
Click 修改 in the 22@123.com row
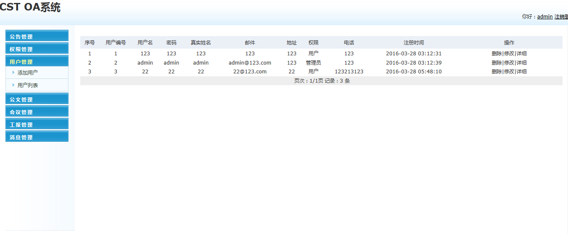pyautogui.click(x=509, y=72)
